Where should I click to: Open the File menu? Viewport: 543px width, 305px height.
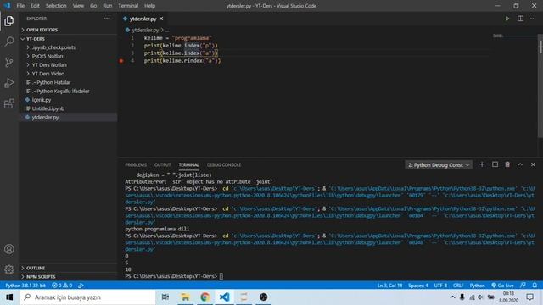pyautogui.click(x=20, y=6)
